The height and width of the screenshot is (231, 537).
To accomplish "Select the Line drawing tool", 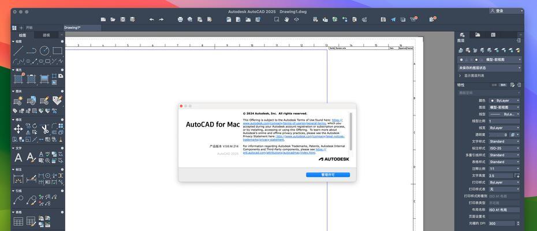I will click(x=18, y=51).
